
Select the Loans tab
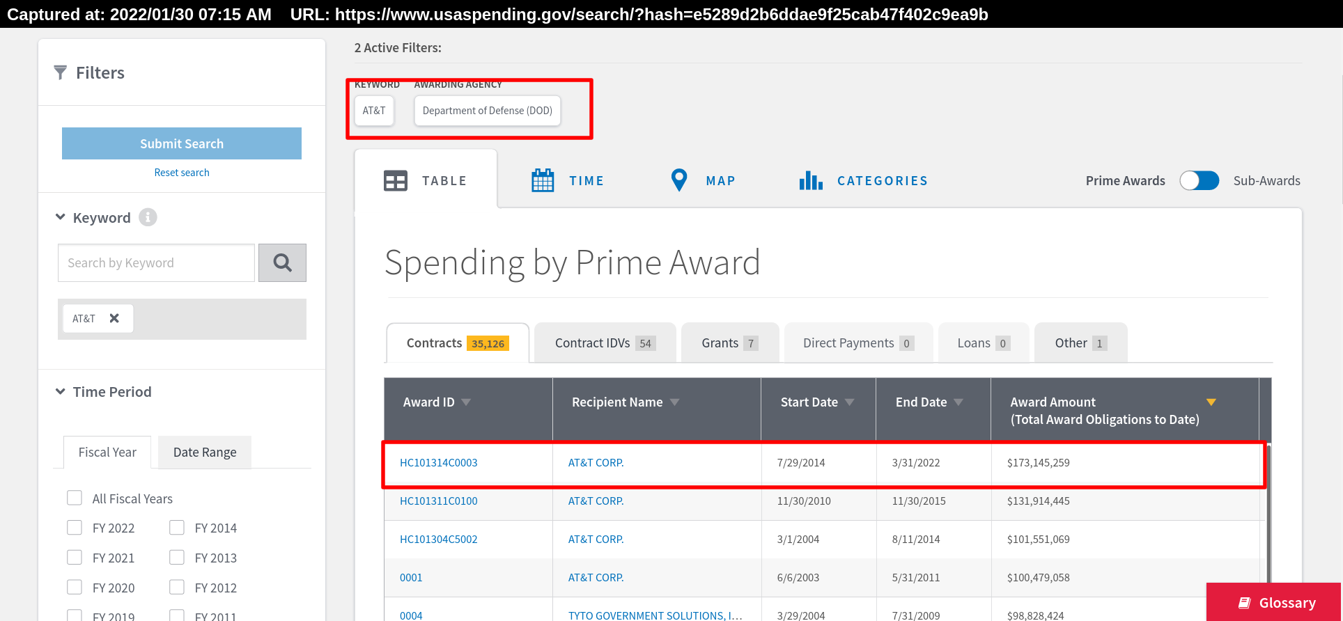pos(984,343)
